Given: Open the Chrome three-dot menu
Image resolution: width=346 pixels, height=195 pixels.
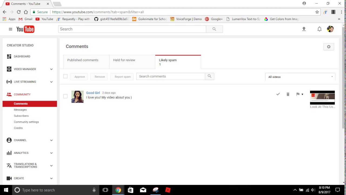Looking at the screenshot, I should click(342, 12).
